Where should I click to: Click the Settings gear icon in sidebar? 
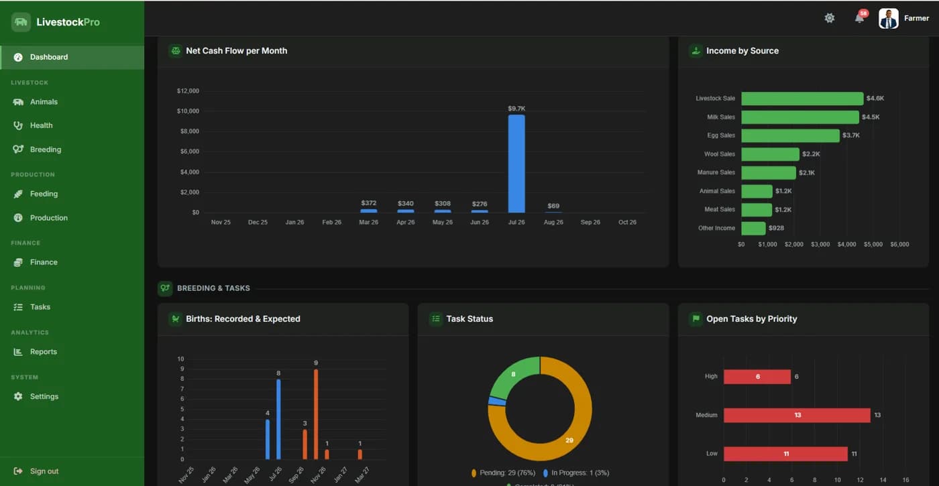pos(18,396)
